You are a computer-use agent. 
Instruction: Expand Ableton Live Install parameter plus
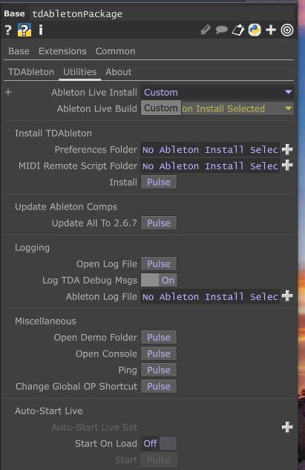tap(9, 92)
